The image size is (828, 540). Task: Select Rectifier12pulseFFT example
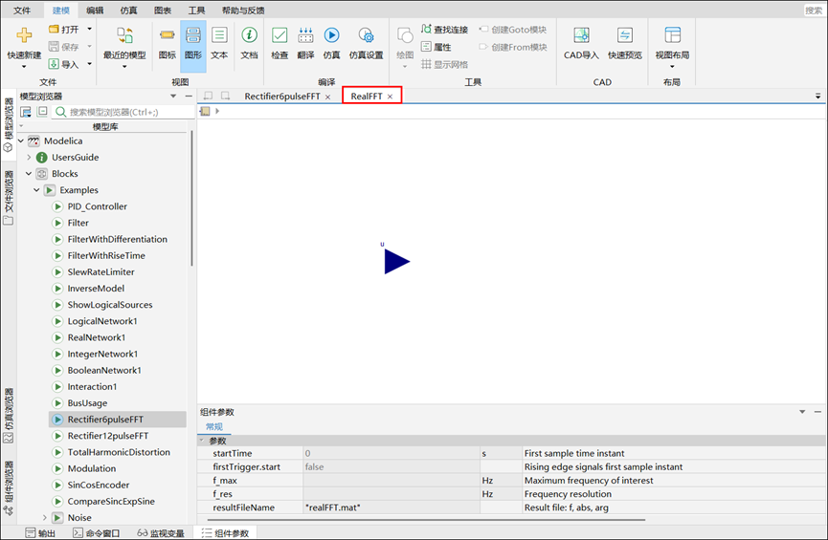[108, 436]
